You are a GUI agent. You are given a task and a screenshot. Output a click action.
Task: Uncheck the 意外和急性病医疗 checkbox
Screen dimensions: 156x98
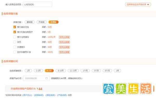(x=15, y=32)
